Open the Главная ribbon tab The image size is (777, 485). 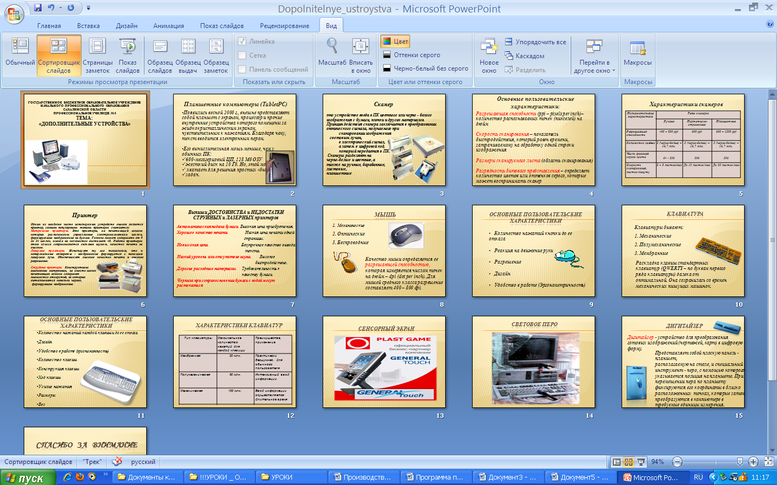49,25
